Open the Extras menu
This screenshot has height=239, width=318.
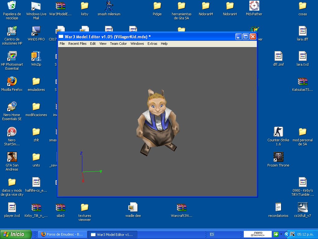click(x=152, y=44)
